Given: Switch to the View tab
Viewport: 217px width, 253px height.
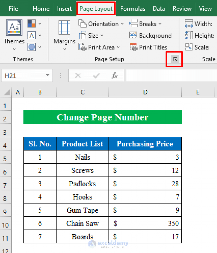Looking at the screenshot, I should (x=205, y=8).
